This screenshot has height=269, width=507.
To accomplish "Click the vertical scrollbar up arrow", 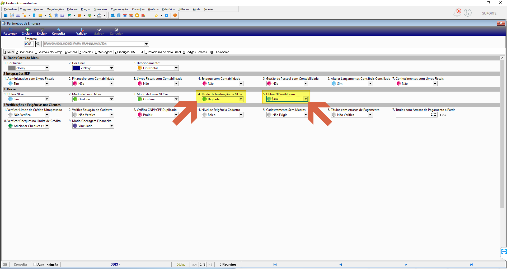I will (502, 58).
